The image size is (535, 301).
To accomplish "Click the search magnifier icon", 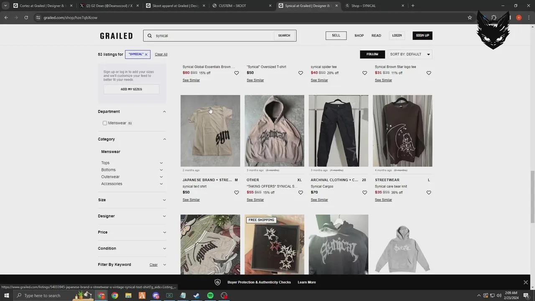I will tap(150, 36).
